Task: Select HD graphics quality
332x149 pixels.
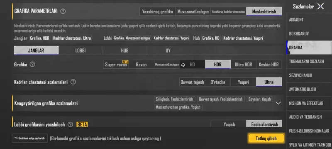Action: [192, 65]
